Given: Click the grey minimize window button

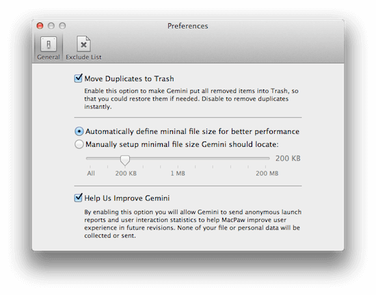Looking at the screenshot, I should (51, 26).
